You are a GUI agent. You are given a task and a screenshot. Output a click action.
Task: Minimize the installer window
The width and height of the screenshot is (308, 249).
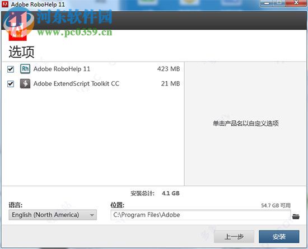(267, 3)
